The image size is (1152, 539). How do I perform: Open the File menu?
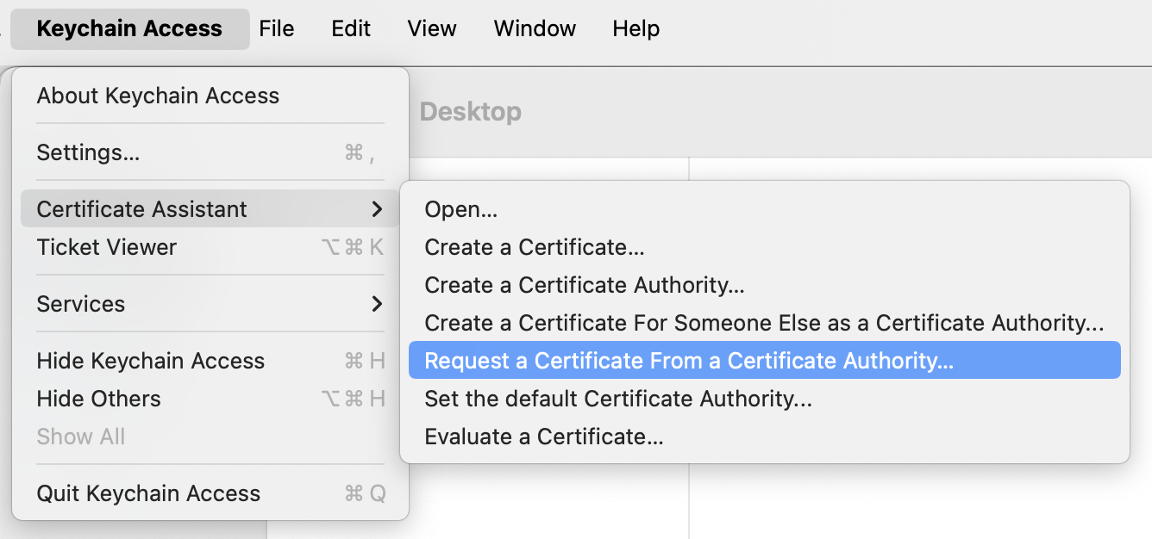pos(277,28)
